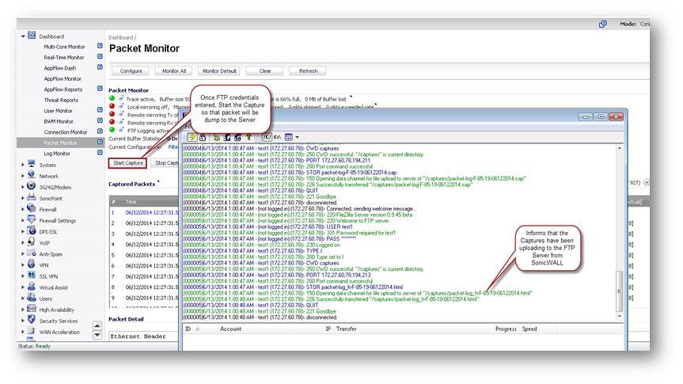Click sidebar scroll-down arrow near WAN Acceleration

click(x=97, y=335)
